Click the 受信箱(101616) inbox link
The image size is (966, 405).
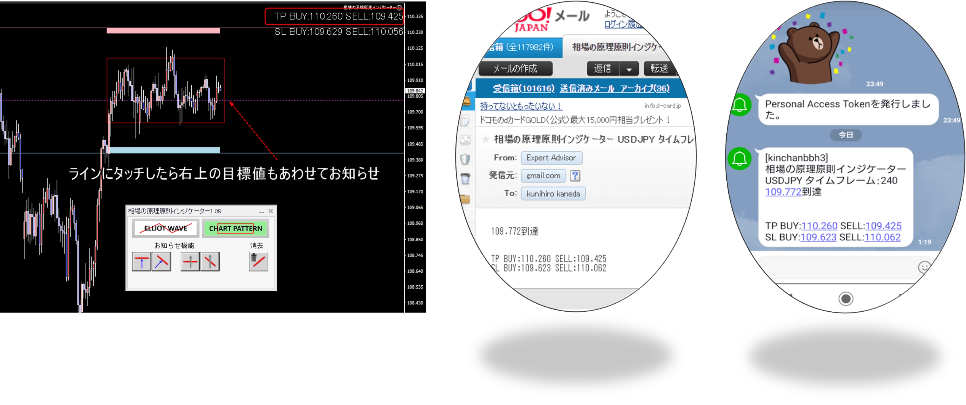click(523, 88)
